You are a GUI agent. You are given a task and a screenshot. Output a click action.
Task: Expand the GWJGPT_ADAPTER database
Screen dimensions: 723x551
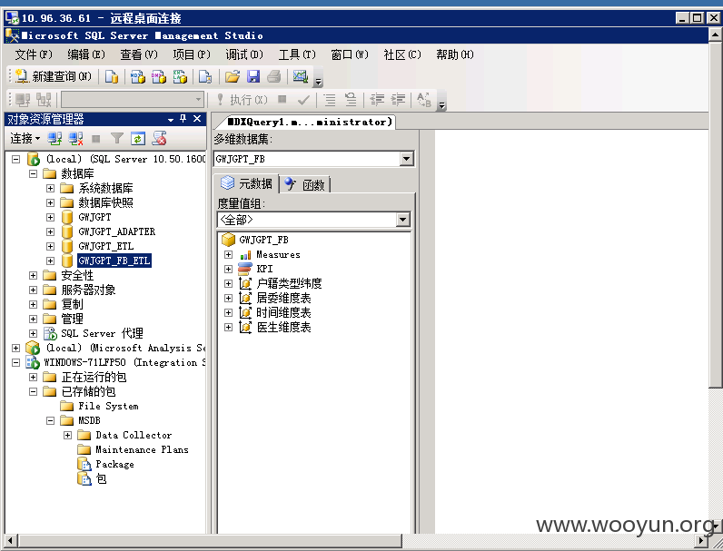pos(50,231)
